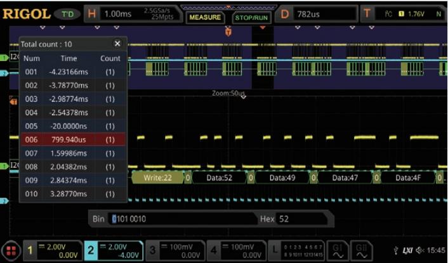Viewport: 448px width, 263px height.
Task: Select the Data:52 decoded packet
Action: click(x=219, y=177)
